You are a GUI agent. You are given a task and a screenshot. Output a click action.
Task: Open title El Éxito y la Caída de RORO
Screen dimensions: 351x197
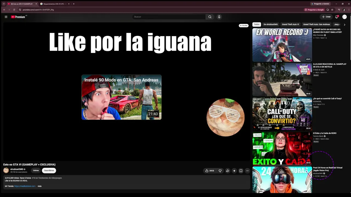tap(325, 133)
